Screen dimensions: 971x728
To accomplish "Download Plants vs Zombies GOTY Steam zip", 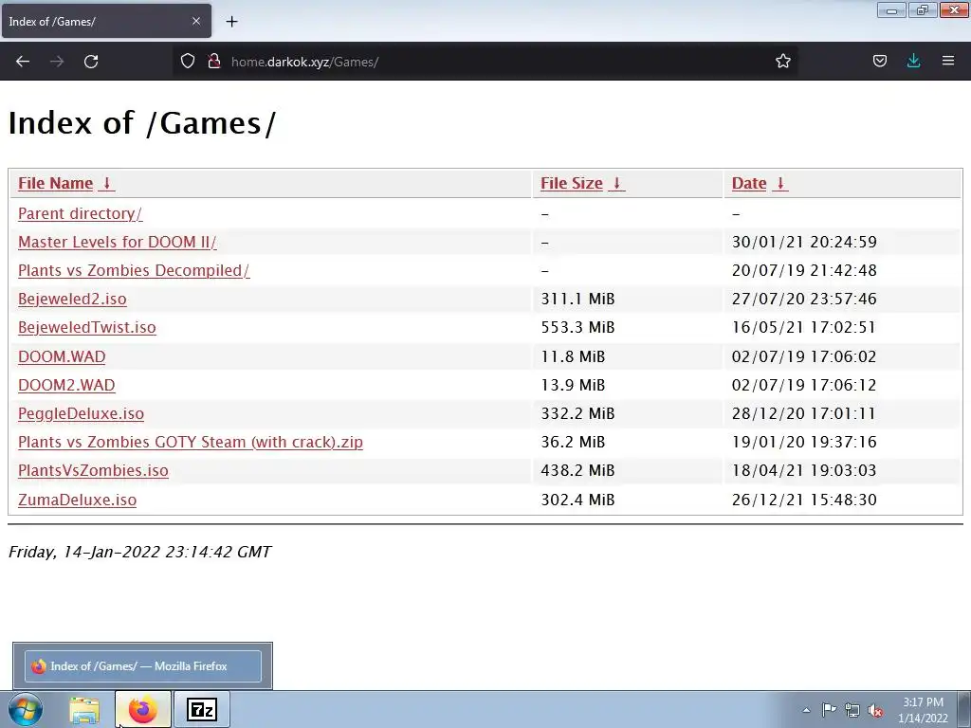I will pos(190,442).
